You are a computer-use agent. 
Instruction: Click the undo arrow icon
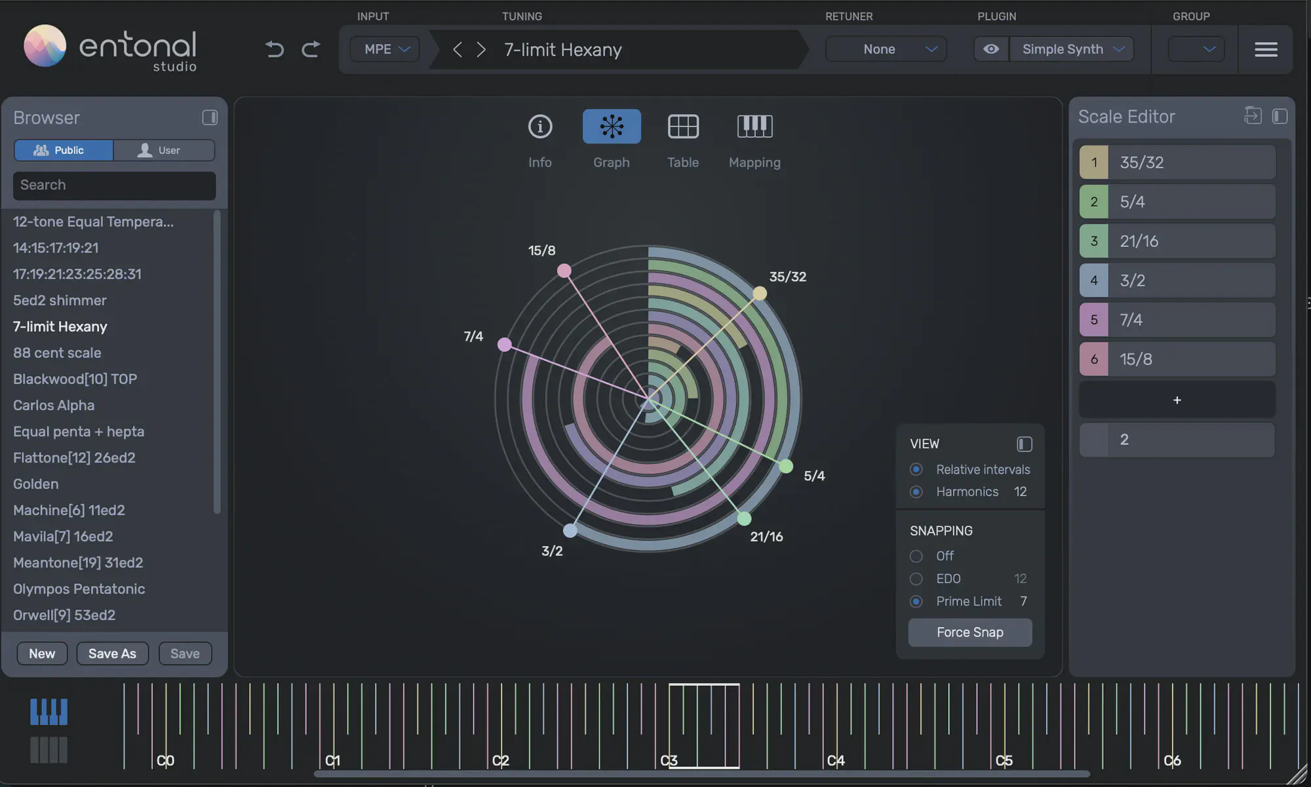pos(275,49)
